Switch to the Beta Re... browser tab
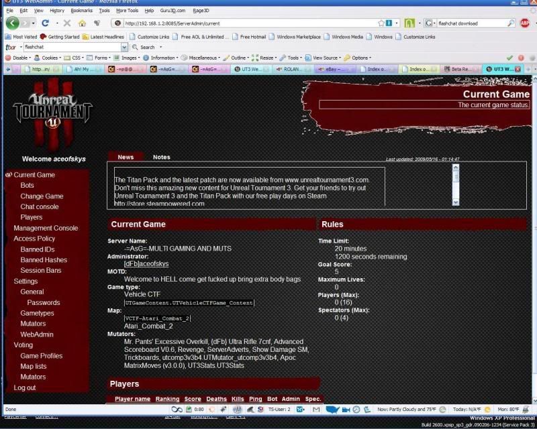 click(x=460, y=69)
